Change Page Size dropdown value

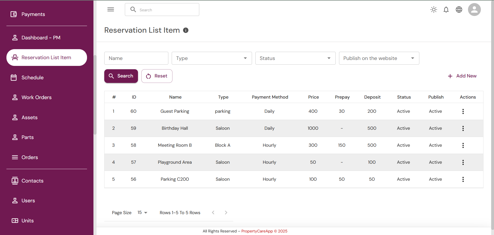[x=142, y=213]
